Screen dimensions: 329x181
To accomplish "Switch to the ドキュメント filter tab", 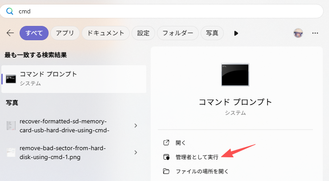I will click(x=106, y=33).
